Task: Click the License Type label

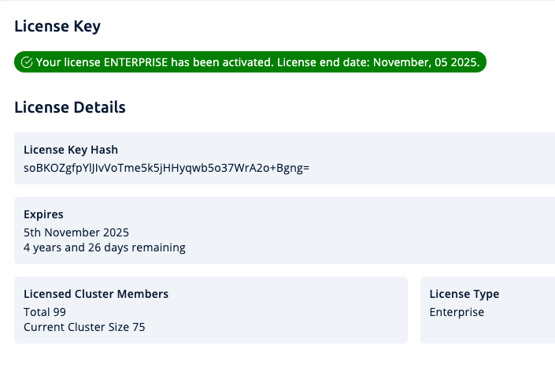Action: pyautogui.click(x=464, y=294)
